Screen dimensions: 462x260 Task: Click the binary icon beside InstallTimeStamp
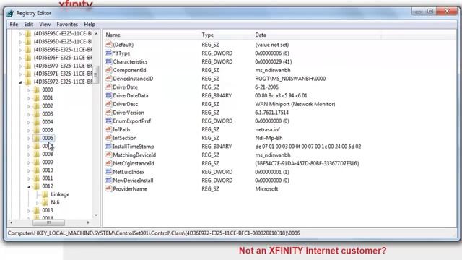coord(109,146)
